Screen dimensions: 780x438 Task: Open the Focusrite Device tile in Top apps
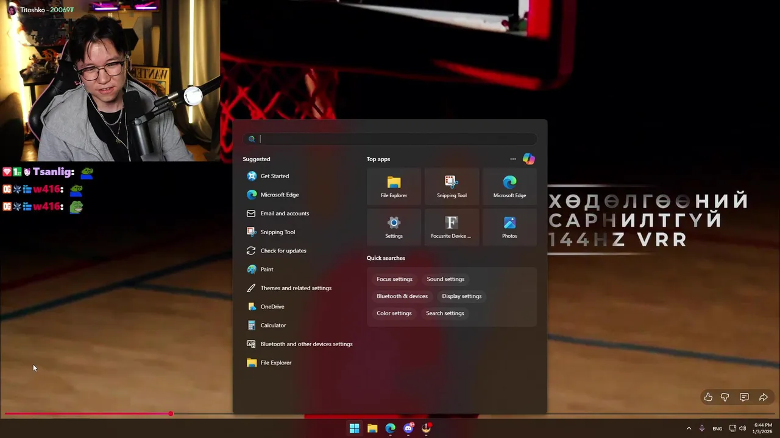coord(452,227)
